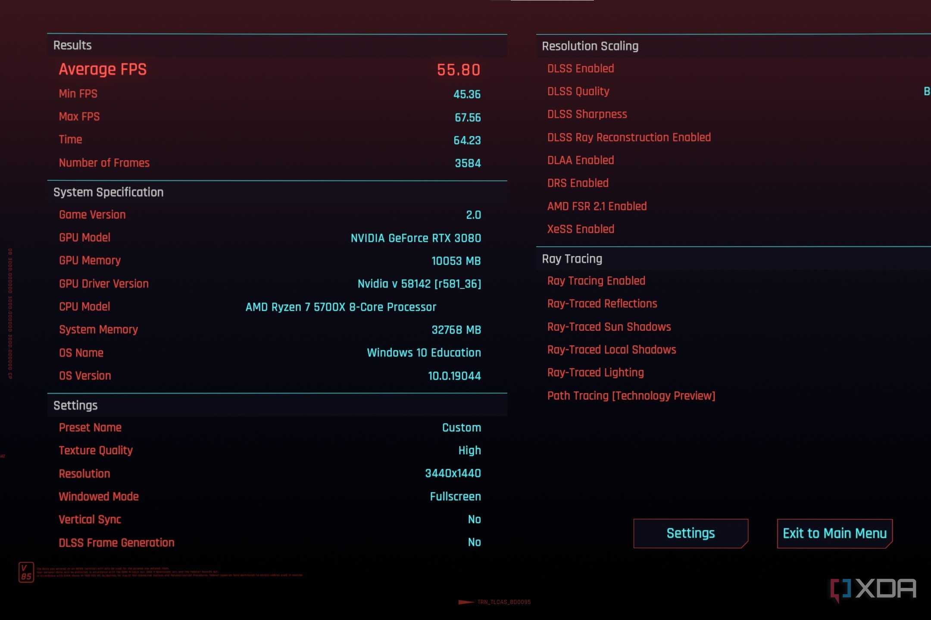Click the V 85 badge icon
Image resolution: width=931 pixels, height=620 pixels.
[x=26, y=572]
